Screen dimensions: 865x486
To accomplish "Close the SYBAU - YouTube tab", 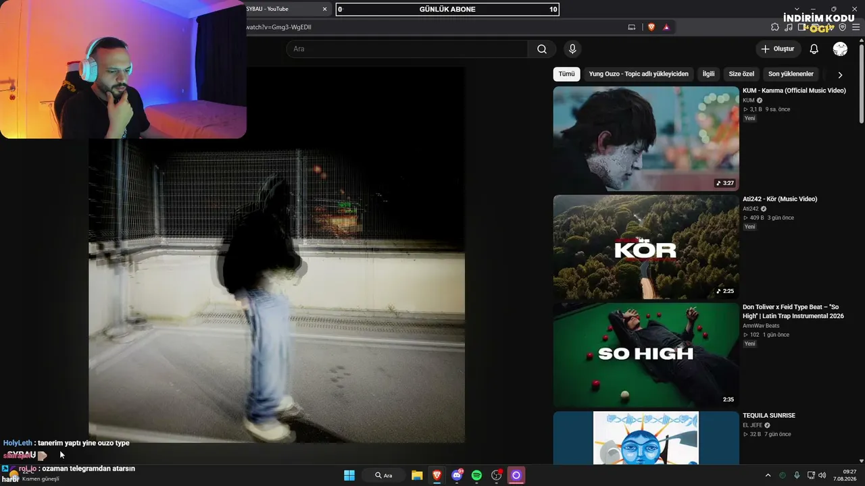I will 324,9.
